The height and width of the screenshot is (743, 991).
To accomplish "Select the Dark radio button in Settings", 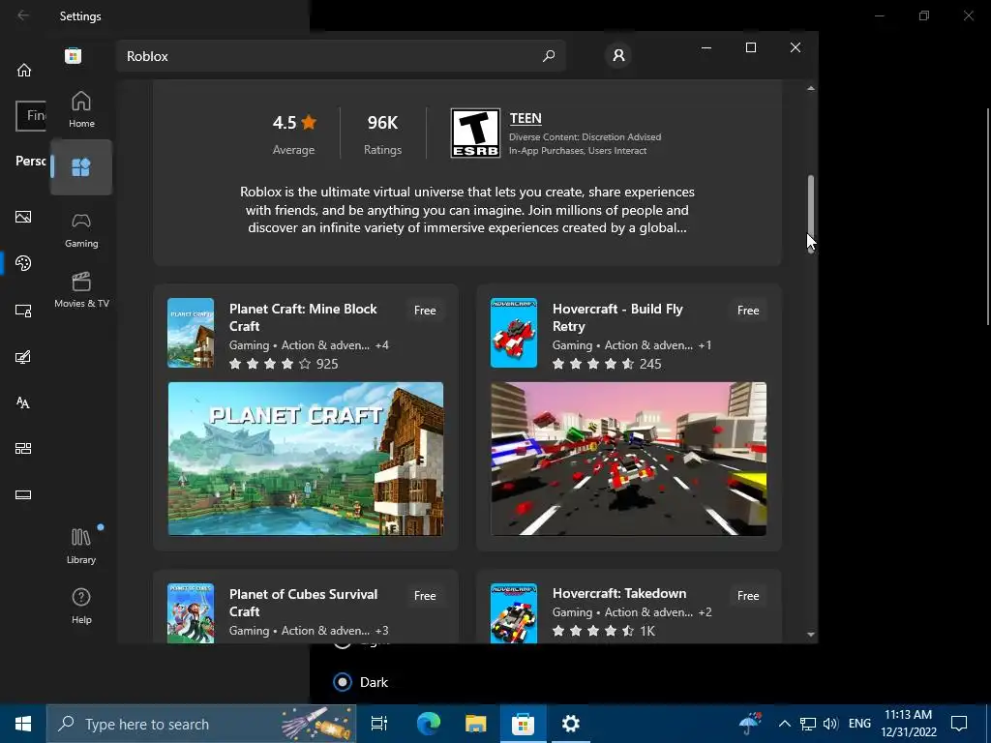I will 343,682.
